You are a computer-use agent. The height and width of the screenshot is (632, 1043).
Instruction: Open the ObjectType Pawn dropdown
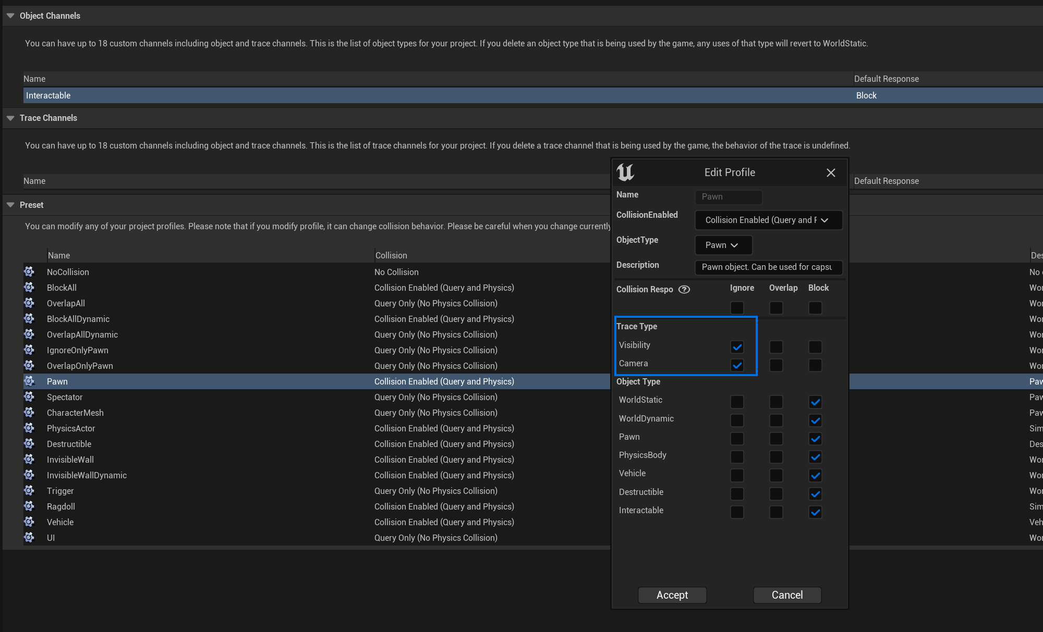coord(724,245)
